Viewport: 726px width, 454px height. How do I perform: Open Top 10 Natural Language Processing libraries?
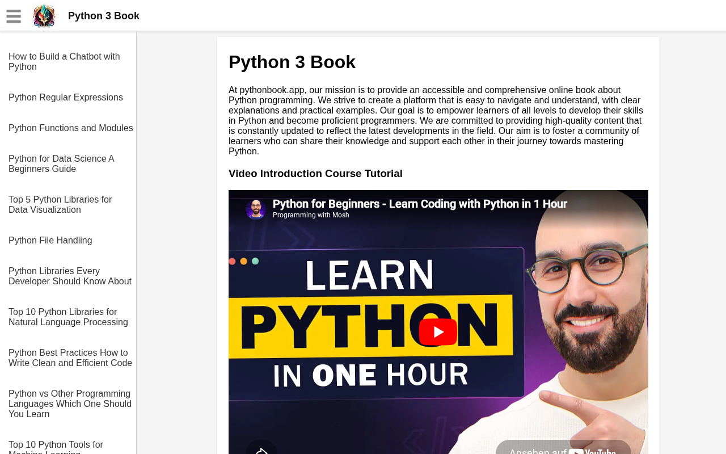pyautogui.click(x=68, y=317)
